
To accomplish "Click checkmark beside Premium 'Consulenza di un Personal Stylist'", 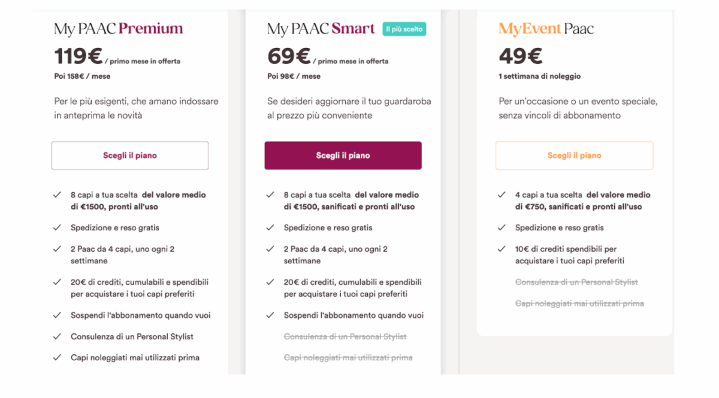I will (58, 336).
